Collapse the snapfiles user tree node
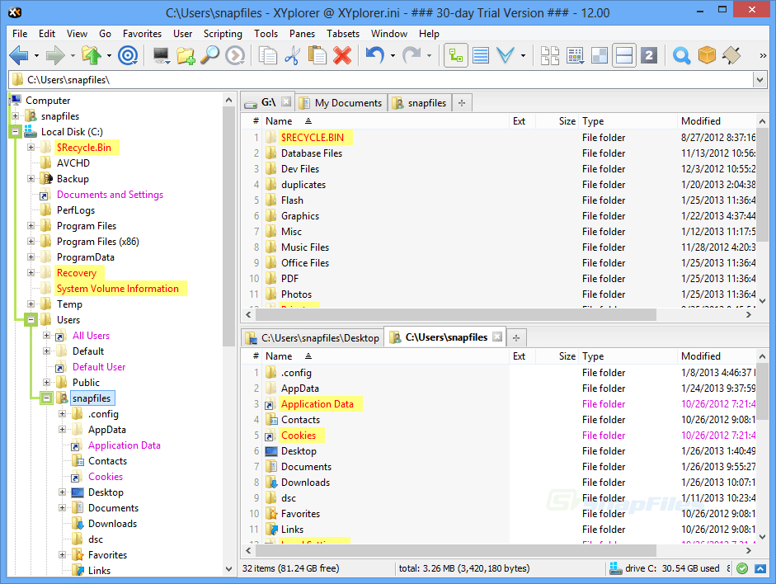The image size is (776, 584). [x=46, y=398]
